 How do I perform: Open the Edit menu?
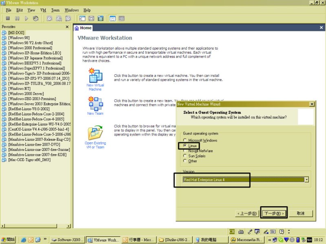tap(20, 10)
